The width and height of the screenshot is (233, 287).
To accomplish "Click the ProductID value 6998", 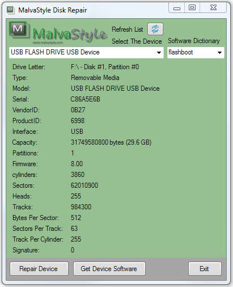I will pyautogui.click(x=78, y=121).
